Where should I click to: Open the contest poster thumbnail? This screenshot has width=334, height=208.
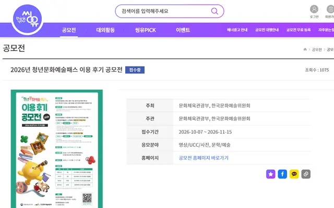click(57, 149)
